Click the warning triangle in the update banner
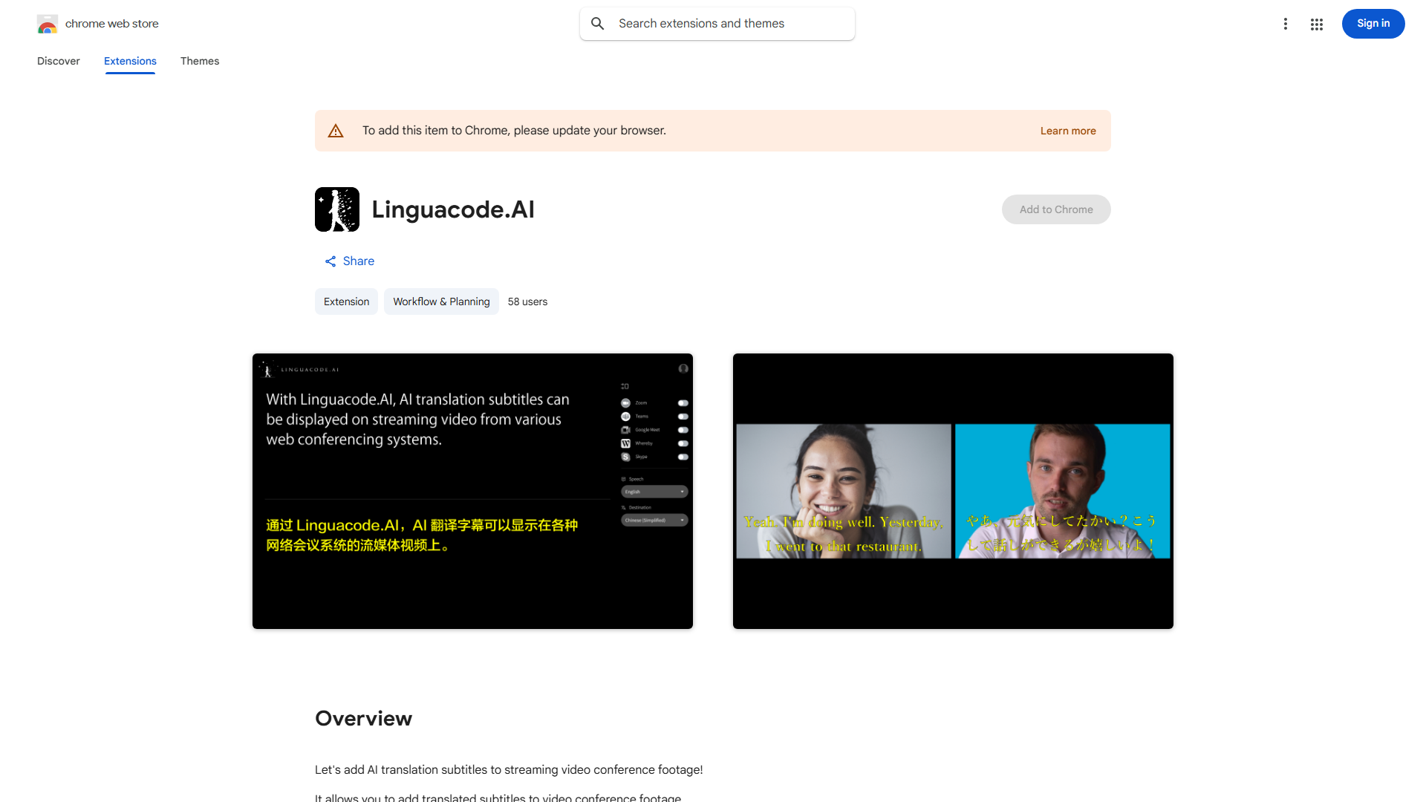This screenshot has height=802, width=1426. click(336, 130)
